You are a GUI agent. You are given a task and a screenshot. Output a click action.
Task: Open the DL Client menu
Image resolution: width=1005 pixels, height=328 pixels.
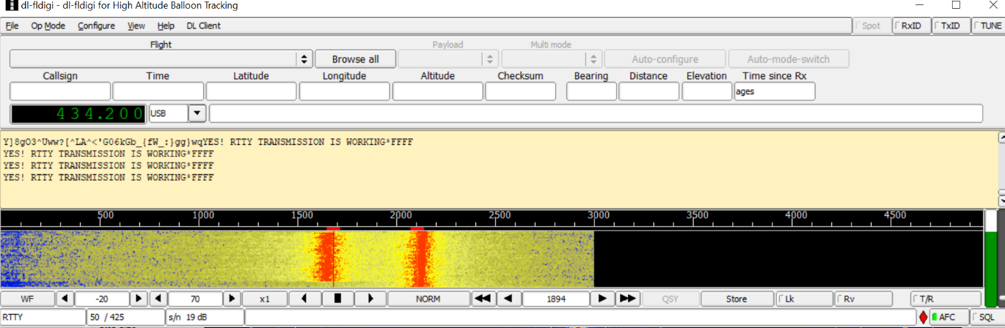[x=204, y=26]
